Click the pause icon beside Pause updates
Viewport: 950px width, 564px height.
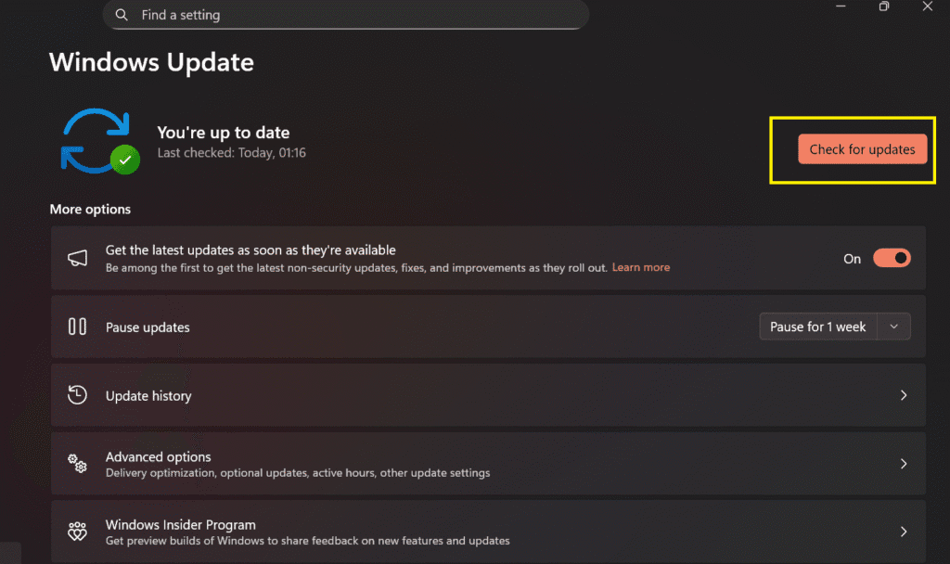pyautogui.click(x=78, y=327)
